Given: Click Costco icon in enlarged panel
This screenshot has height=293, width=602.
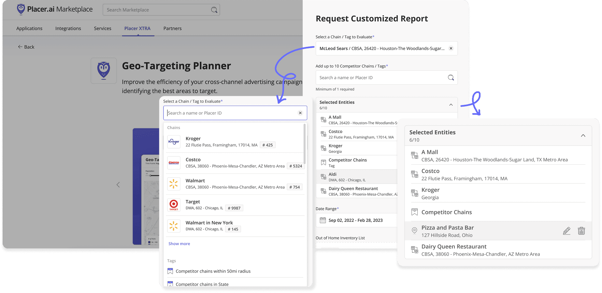Looking at the screenshot, I should pyautogui.click(x=414, y=174).
